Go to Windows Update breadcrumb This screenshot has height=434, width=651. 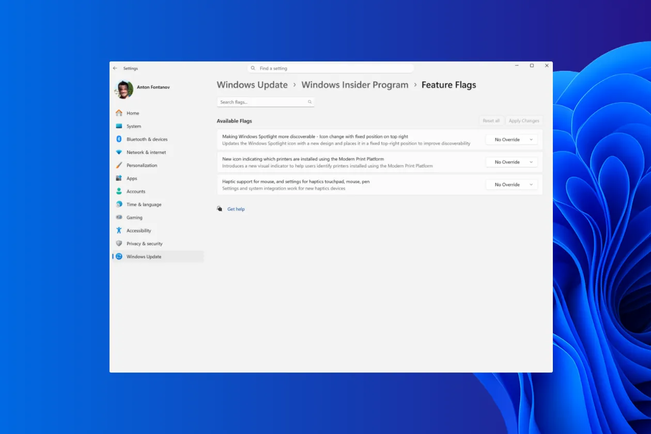[x=252, y=85]
